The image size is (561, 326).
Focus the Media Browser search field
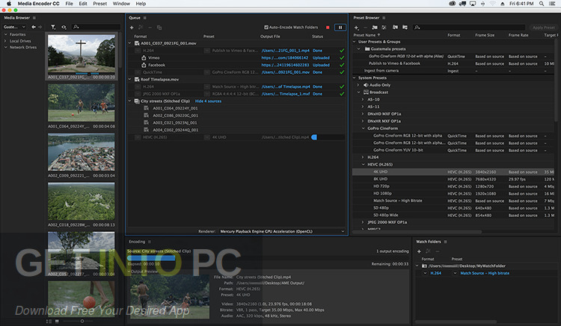tap(96, 27)
